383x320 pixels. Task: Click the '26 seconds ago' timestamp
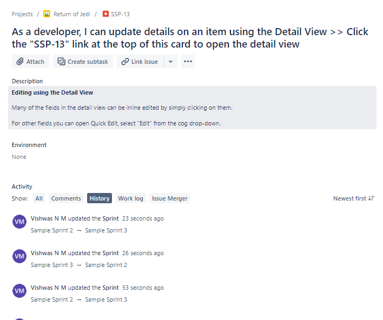coord(143,253)
